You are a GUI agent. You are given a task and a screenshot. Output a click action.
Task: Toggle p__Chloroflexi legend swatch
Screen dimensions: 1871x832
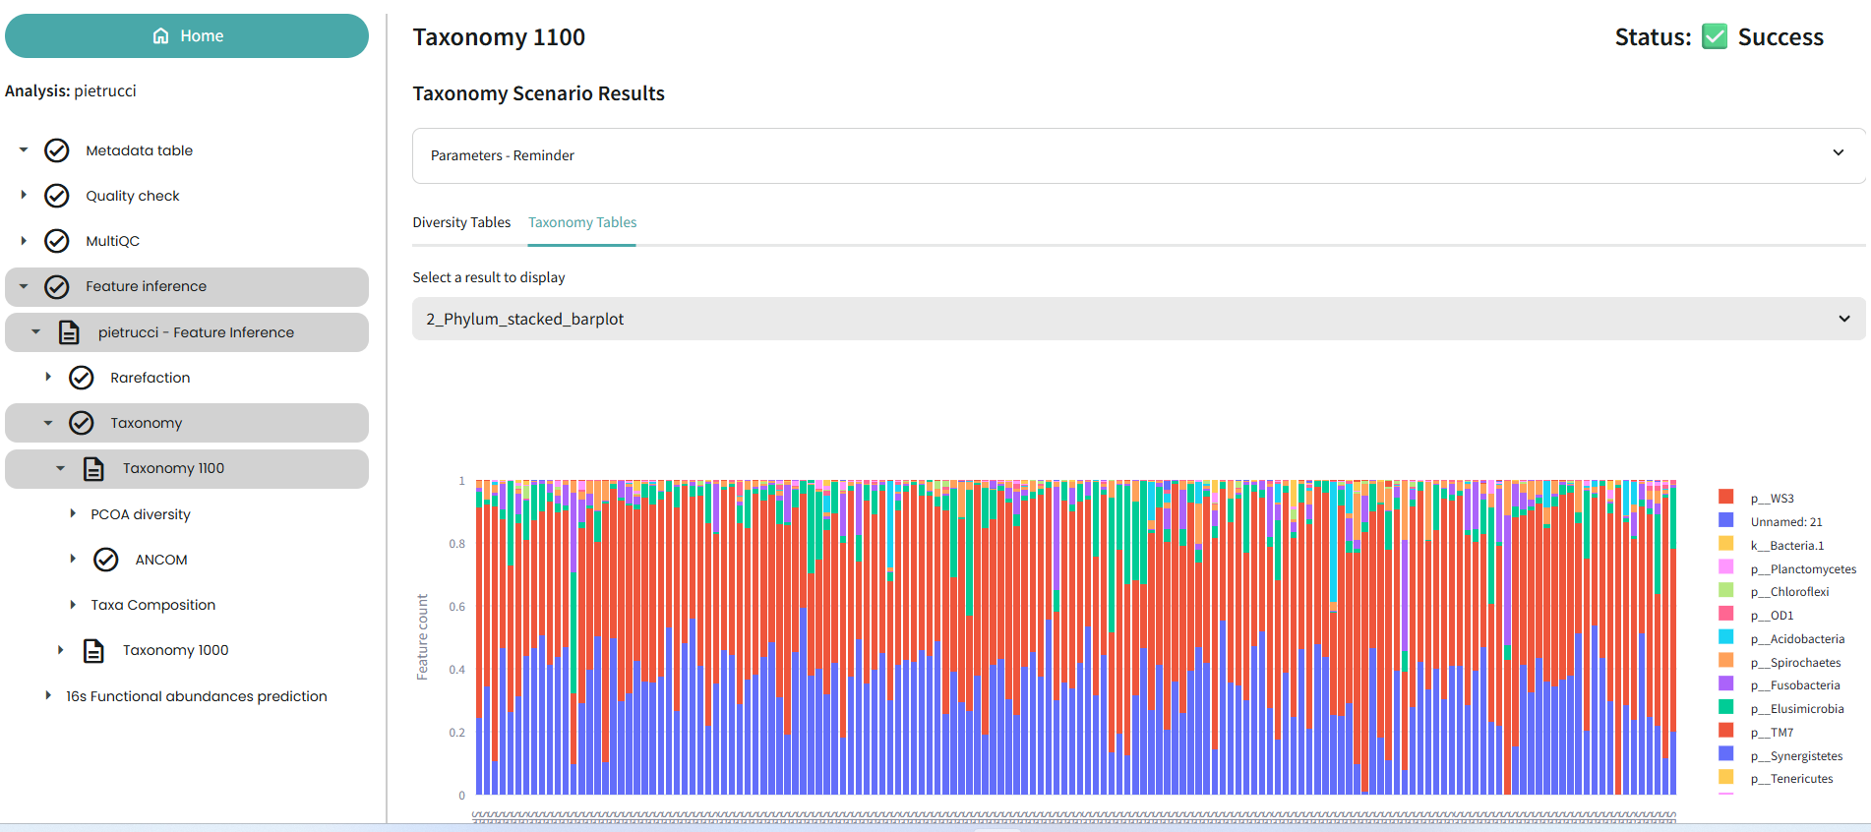[x=1725, y=590]
